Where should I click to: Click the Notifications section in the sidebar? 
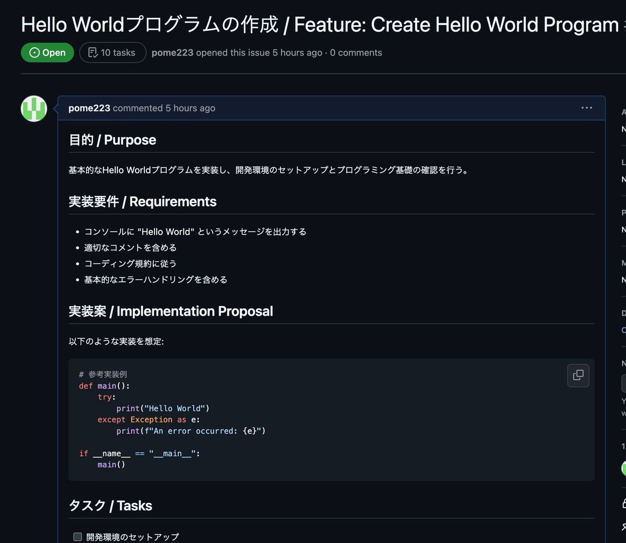coord(623,363)
